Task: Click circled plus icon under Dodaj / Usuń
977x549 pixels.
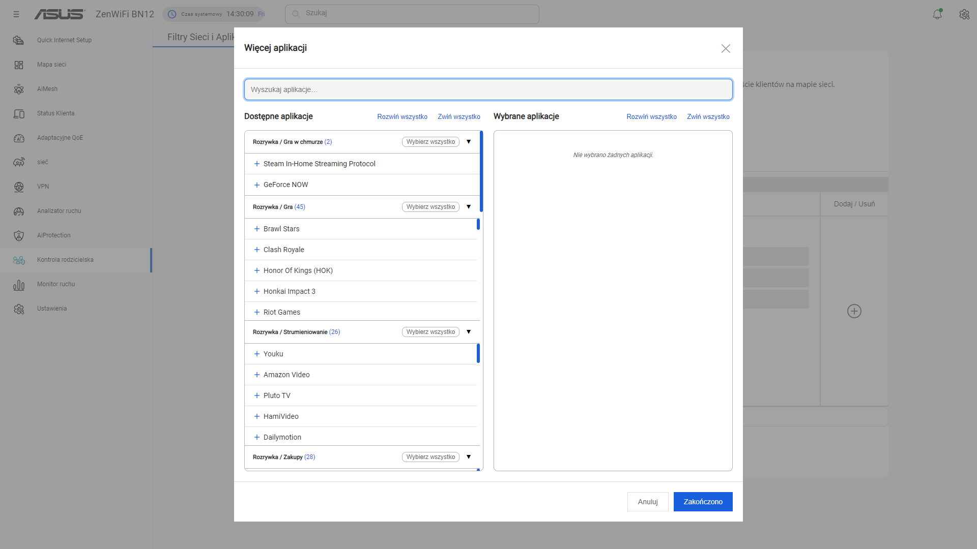Action: pos(854,311)
